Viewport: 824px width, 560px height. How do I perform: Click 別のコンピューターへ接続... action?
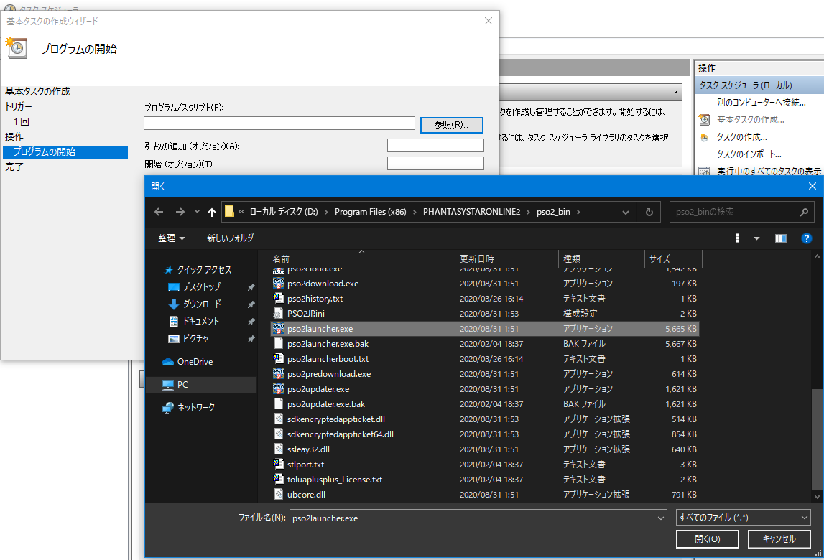761,103
